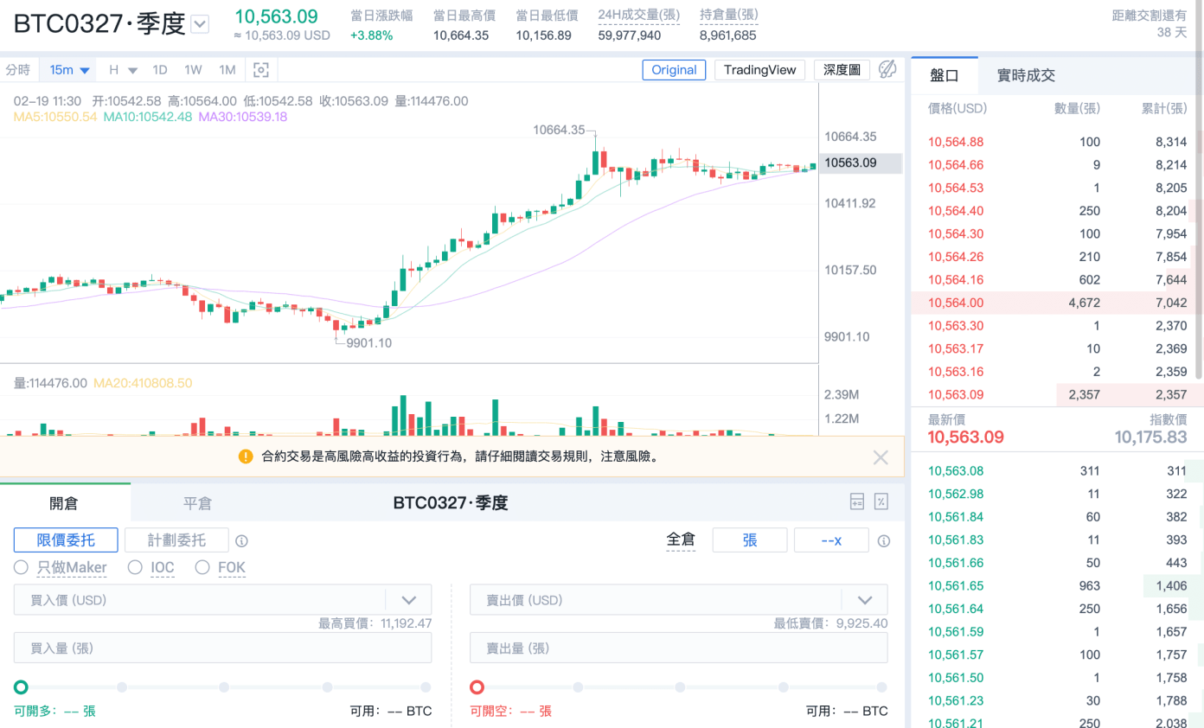Click the last step of buy slider

coord(426,687)
